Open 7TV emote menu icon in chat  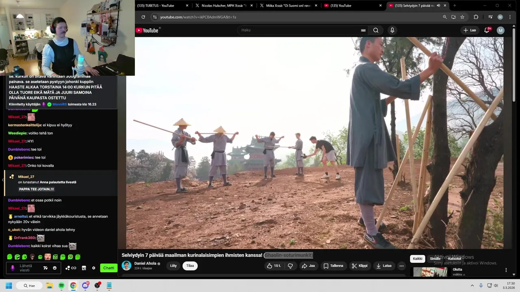pos(45,268)
